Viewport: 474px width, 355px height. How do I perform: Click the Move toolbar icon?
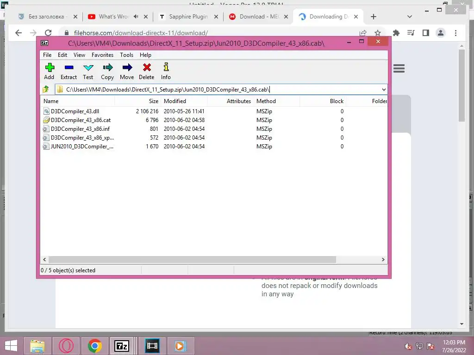pyautogui.click(x=127, y=72)
